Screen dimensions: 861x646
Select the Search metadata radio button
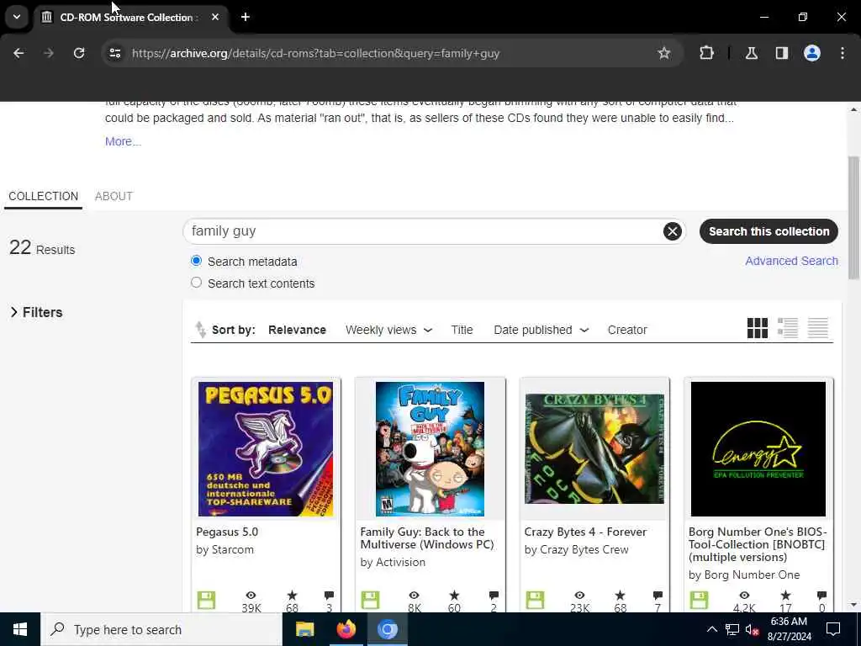(196, 261)
